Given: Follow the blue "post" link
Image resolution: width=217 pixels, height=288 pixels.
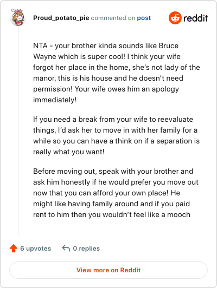Looking at the screenshot, I should tap(144, 18).
